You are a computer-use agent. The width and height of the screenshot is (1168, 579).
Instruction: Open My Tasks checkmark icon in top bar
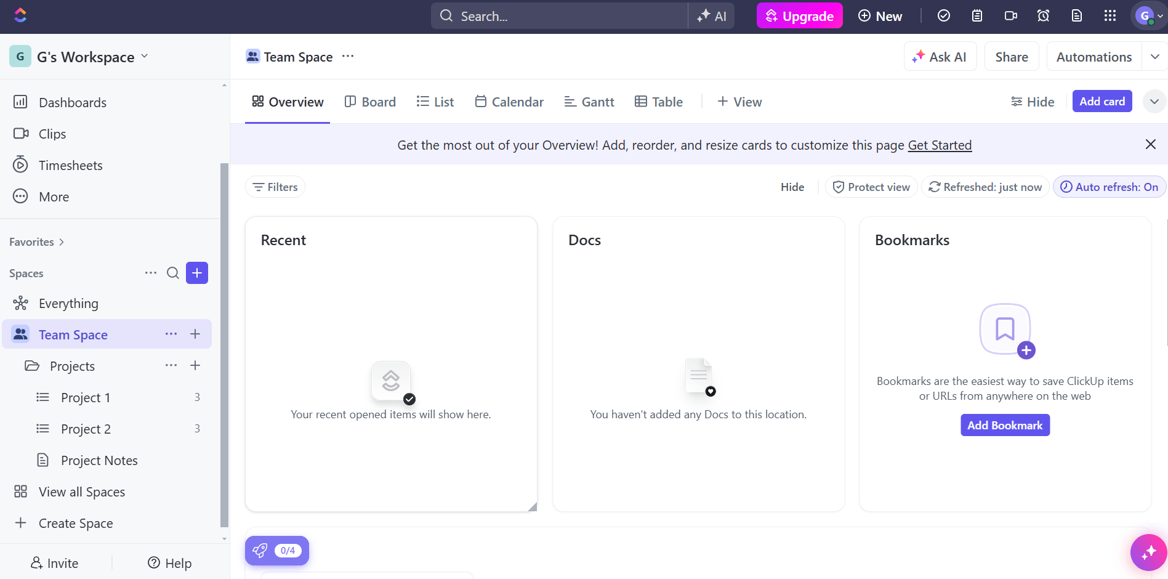pos(943,16)
